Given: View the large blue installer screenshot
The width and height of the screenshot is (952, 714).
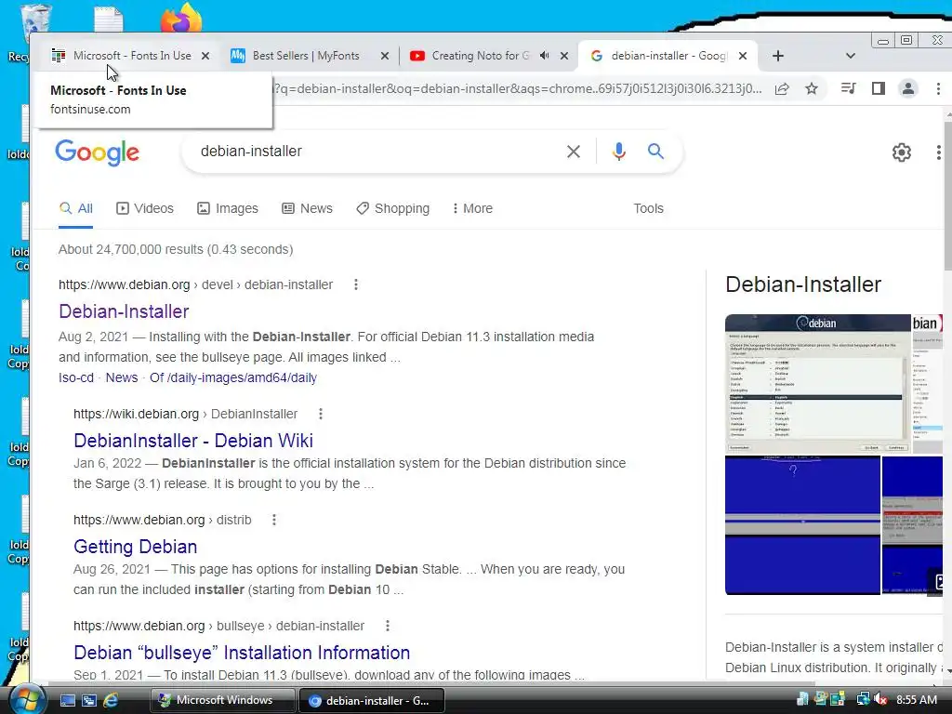Looking at the screenshot, I should (802, 525).
